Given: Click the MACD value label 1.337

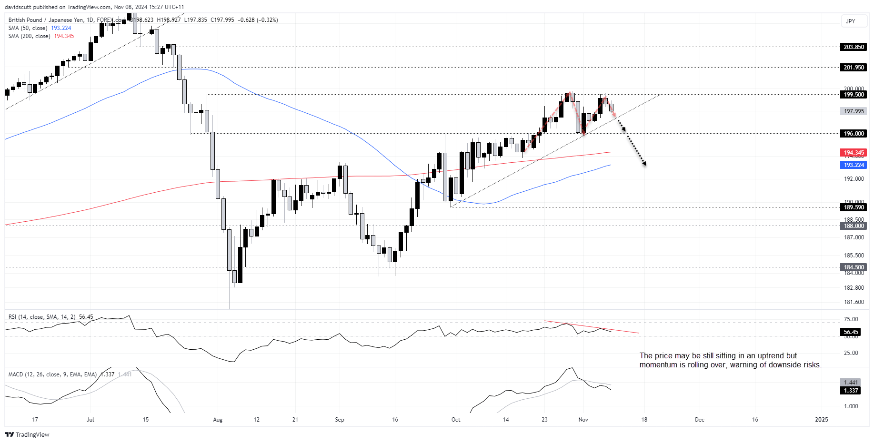Looking at the screenshot, I should coord(851,391).
